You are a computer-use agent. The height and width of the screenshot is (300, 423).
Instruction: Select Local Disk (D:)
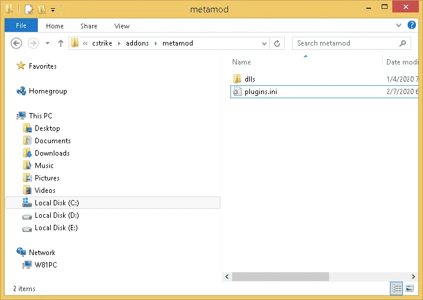[x=57, y=215]
